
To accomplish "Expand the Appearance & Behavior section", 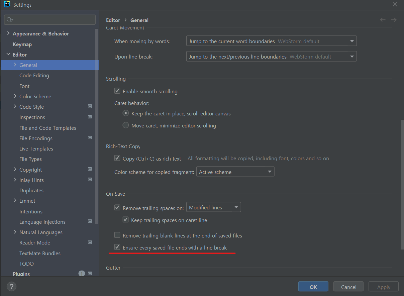I will 8,33.
